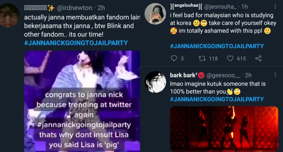Screen dimensions: 283x152
Task: Open the purple dancing Lisa video thumbnail
Action: coord(82,101)
